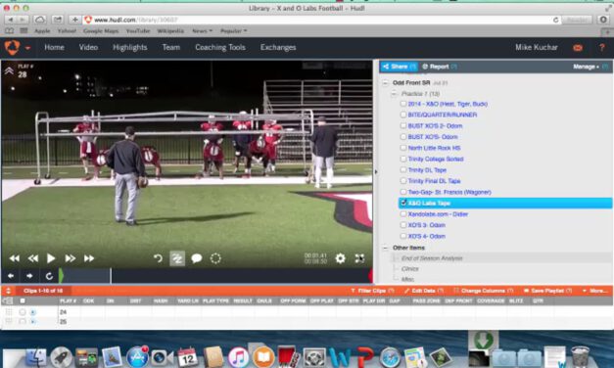This screenshot has width=614, height=368.
Task: Collapse the Practice 1 subfolder
Action: (x=394, y=94)
